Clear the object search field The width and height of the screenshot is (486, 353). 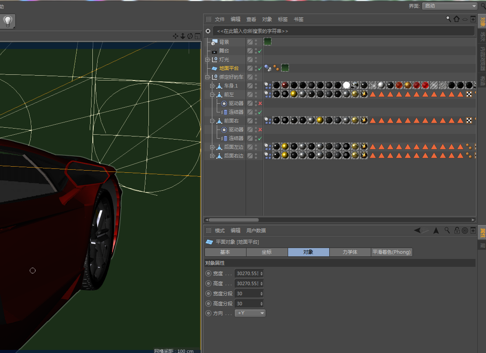coord(208,31)
